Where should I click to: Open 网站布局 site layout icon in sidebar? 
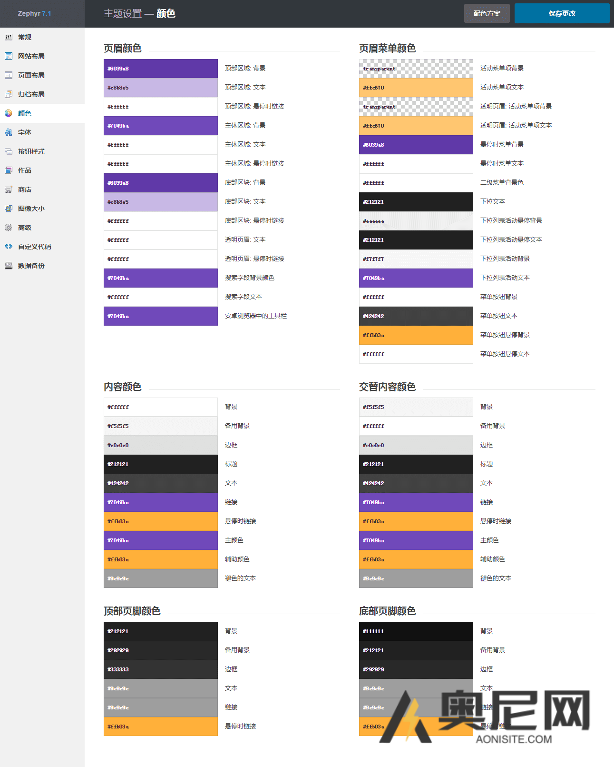(9, 56)
